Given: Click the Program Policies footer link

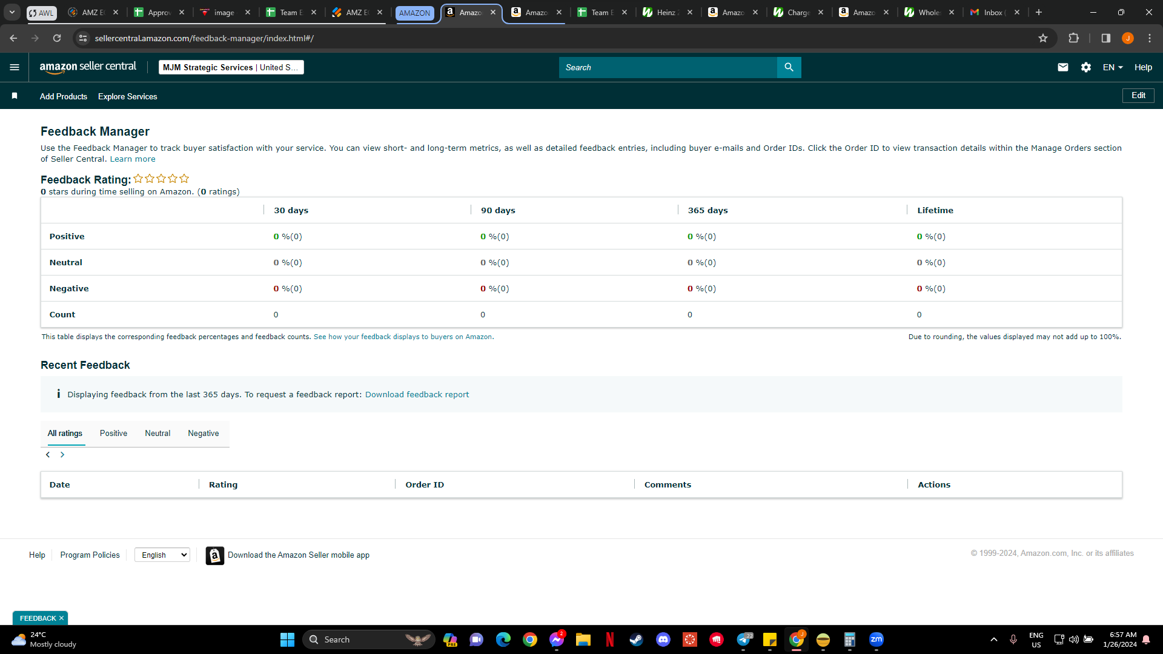Looking at the screenshot, I should 90,555.
